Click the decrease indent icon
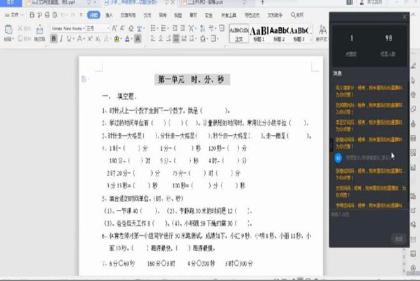420x281 pixels. (x=175, y=28)
